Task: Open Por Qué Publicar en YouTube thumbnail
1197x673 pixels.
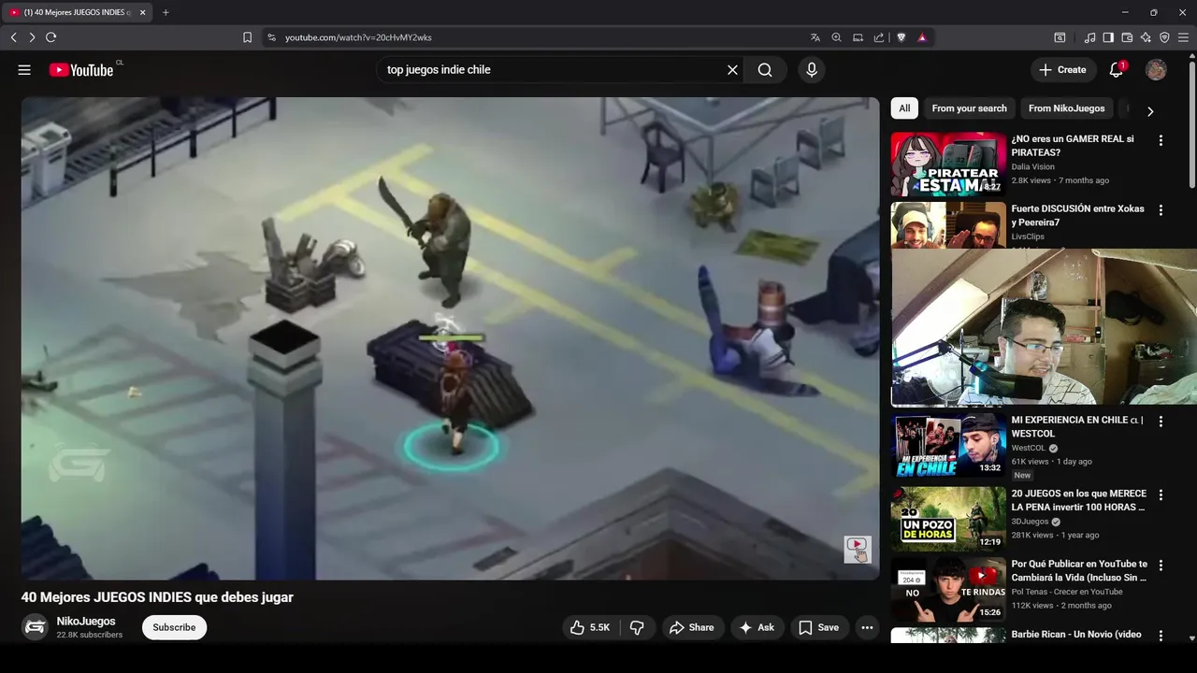Action: point(948,589)
